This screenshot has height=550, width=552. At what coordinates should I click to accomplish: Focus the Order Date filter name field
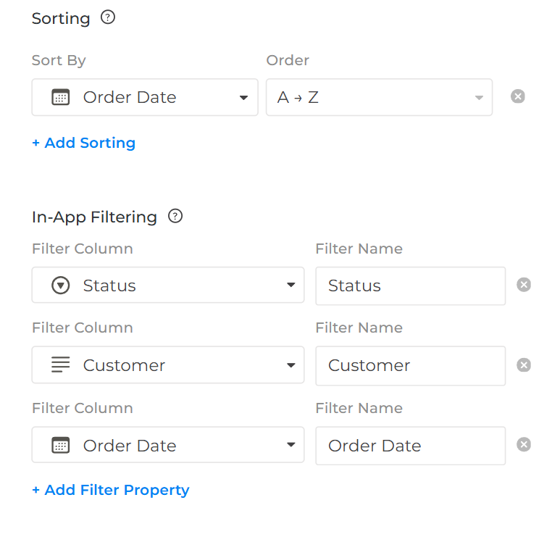(410, 445)
